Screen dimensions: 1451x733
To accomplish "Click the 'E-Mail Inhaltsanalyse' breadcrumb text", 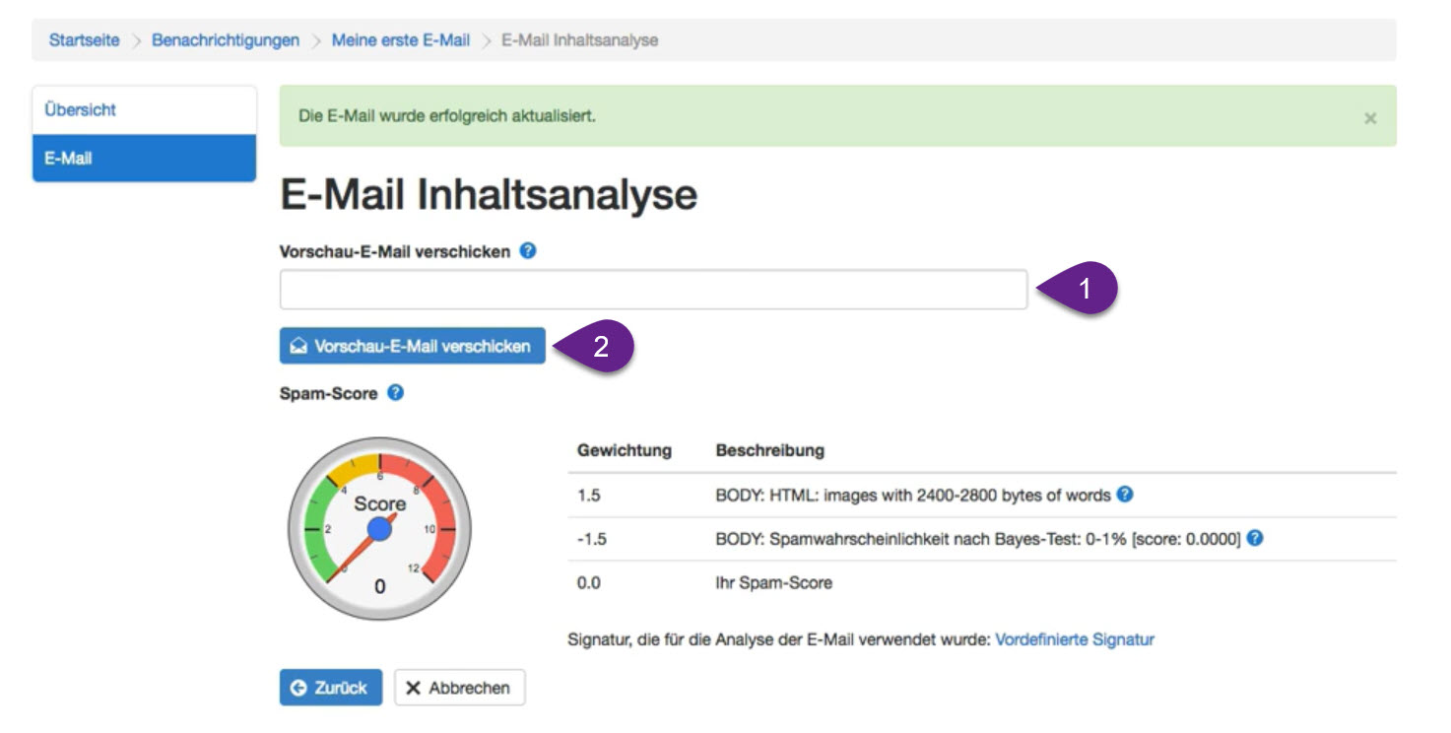I will point(580,40).
